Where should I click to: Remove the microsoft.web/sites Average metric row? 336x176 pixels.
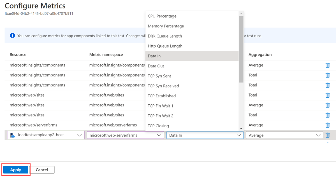[327, 105]
